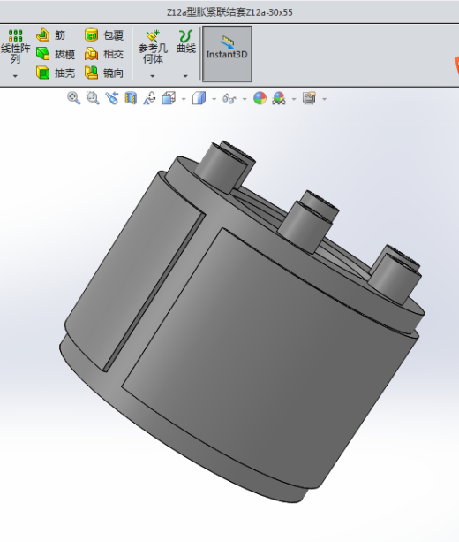Image resolution: width=459 pixels, height=542 pixels.
Task: Choose the Shell (抽壳) feature
Action: pos(56,73)
